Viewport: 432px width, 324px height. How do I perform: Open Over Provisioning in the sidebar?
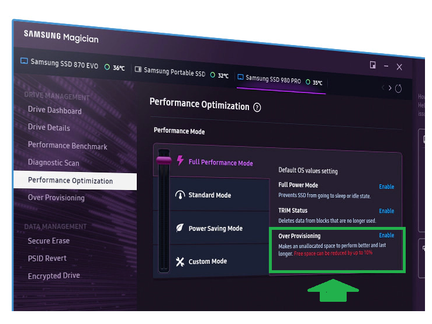[56, 198]
